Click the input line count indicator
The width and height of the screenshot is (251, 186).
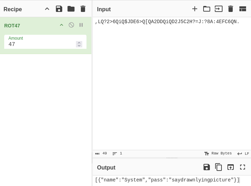[x=117, y=153]
